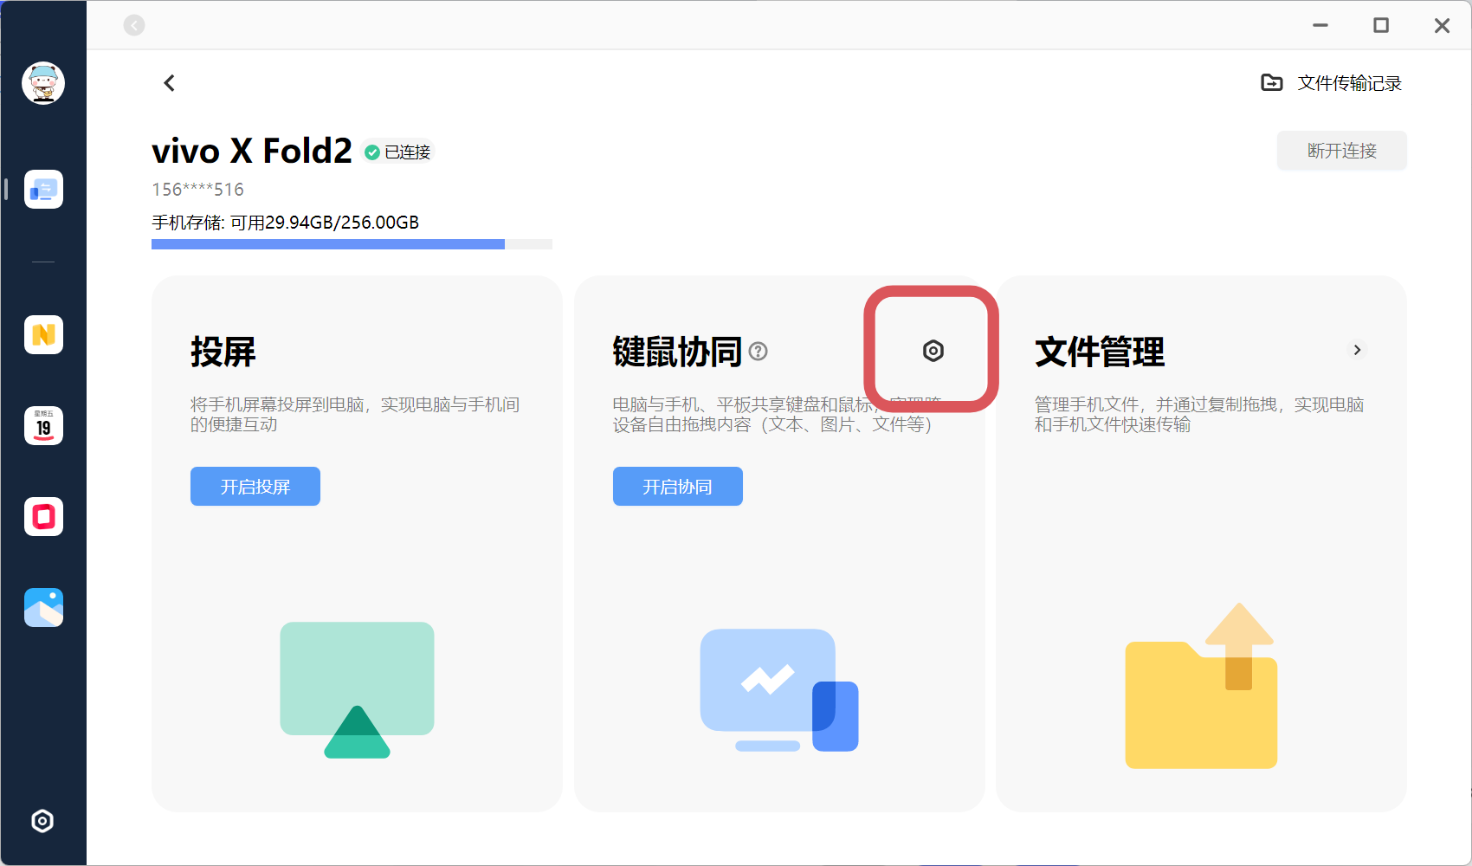Click the 投屏 heading
Screen dimensions: 1472x866
click(223, 352)
